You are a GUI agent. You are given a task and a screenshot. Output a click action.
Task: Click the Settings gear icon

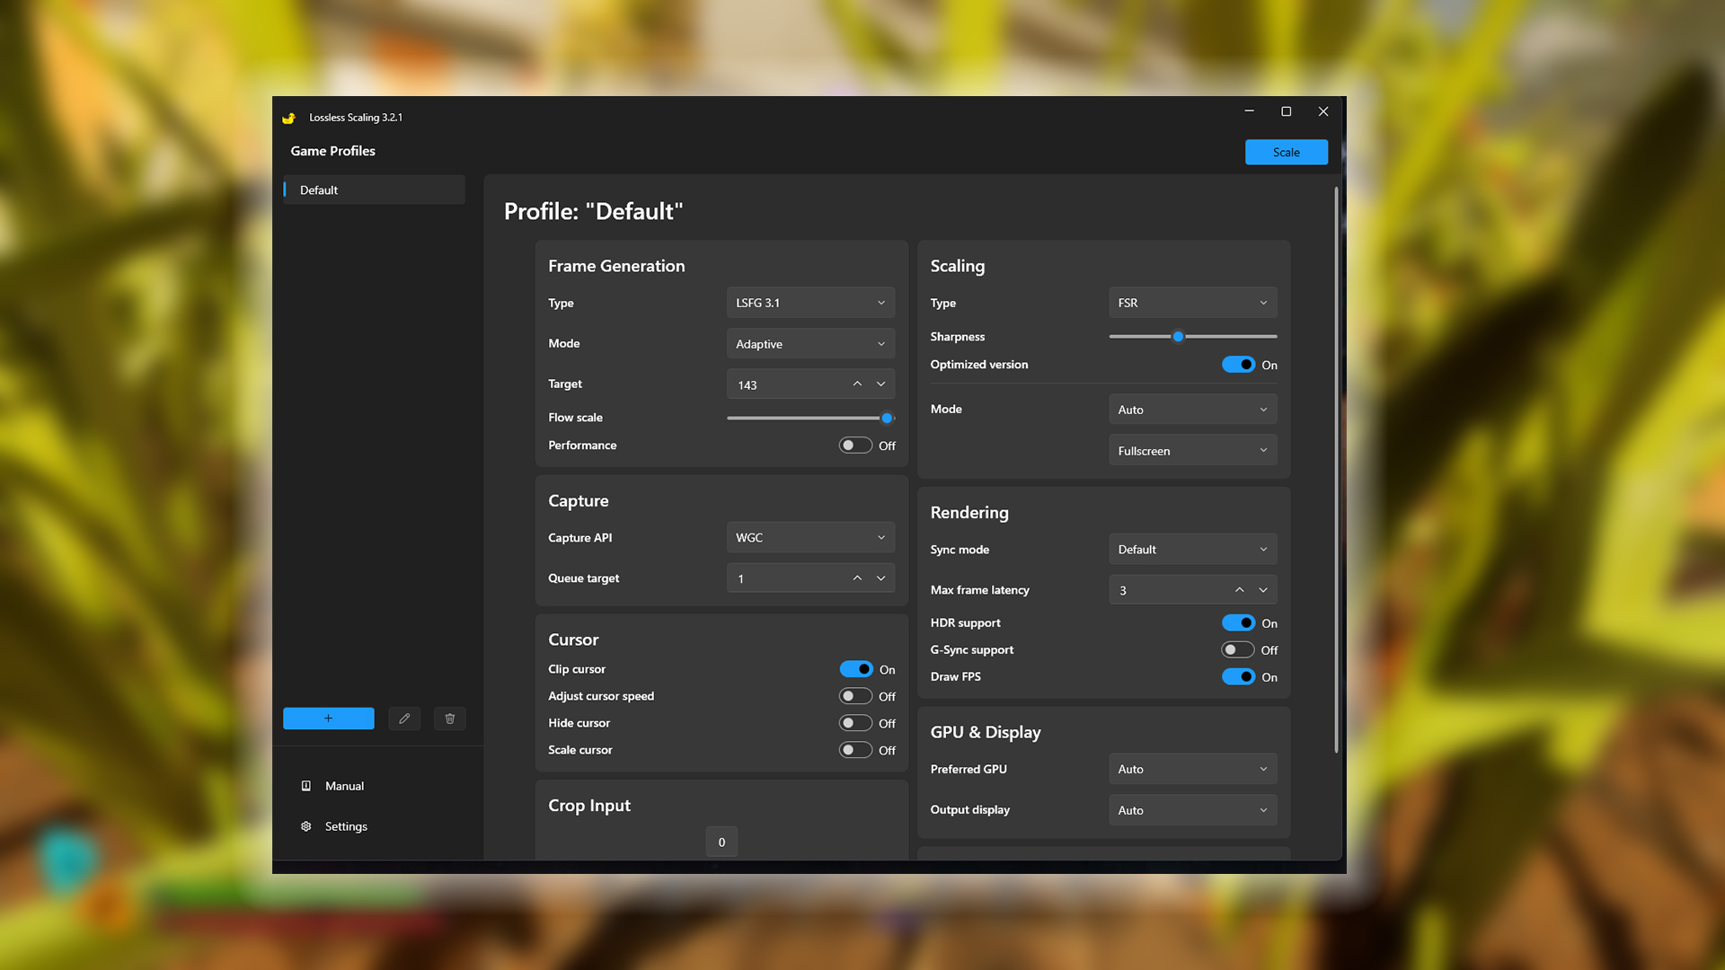coord(306,826)
